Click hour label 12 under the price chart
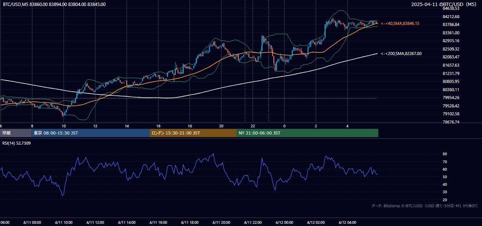Screen dimensions: 482x226 (95, 126)
